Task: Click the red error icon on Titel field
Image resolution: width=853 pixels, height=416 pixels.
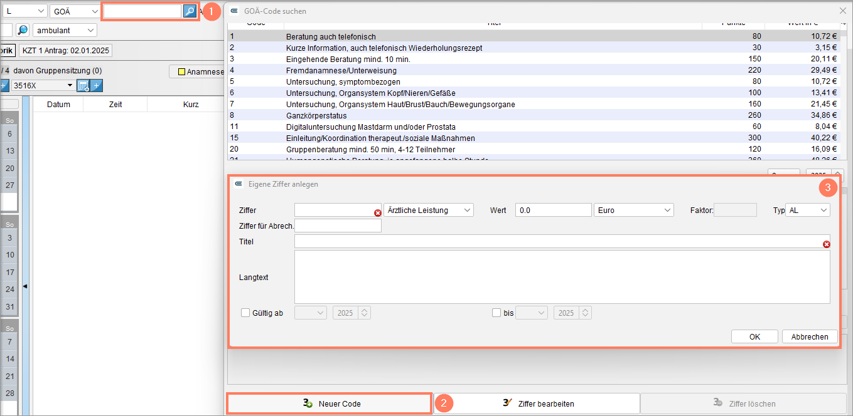Action: point(827,244)
